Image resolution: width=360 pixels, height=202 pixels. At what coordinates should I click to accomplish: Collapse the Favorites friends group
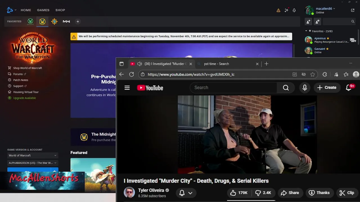pos(306,31)
